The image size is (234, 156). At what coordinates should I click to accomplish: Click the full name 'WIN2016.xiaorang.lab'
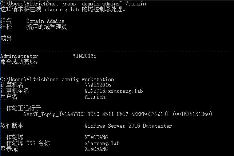click(x=114, y=91)
